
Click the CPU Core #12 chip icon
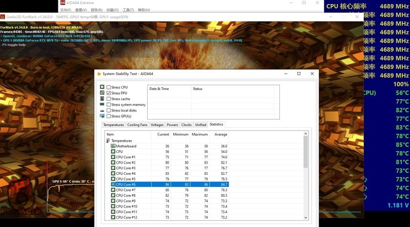(x=113, y=218)
